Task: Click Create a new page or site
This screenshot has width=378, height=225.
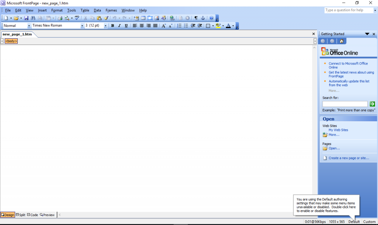Action: coord(348,158)
